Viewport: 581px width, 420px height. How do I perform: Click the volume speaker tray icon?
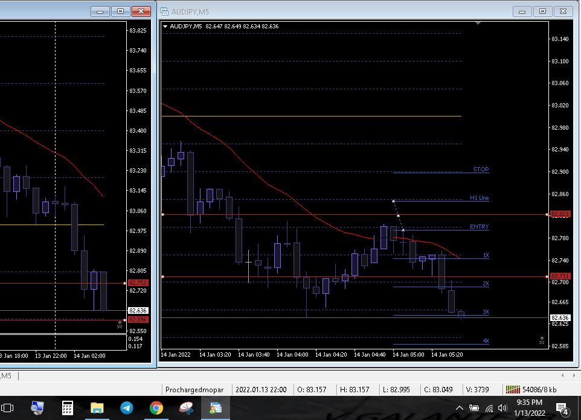(x=502, y=408)
